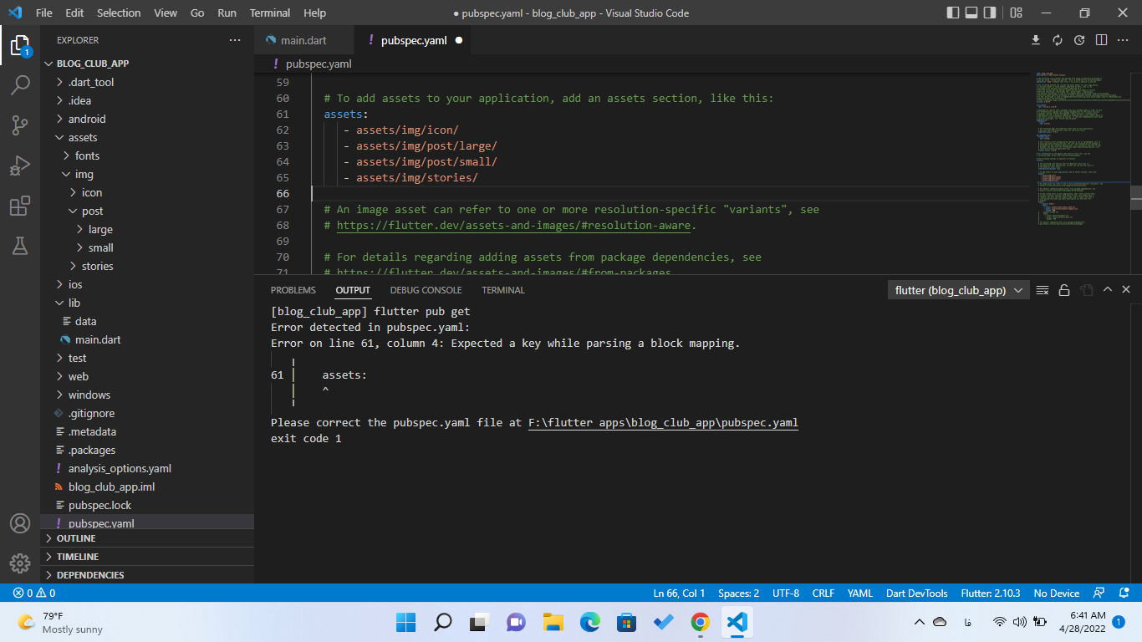1142x642 pixels.
Task: Open the pubspec.yaml path link in output
Action: (663, 422)
